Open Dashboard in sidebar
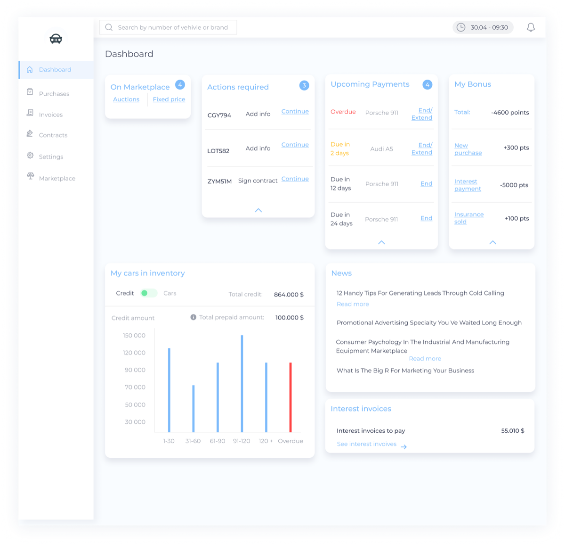Image resolution: width=565 pixels, height=544 pixels. click(56, 70)
